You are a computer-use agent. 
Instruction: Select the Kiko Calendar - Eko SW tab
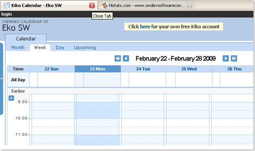[49, 6]
